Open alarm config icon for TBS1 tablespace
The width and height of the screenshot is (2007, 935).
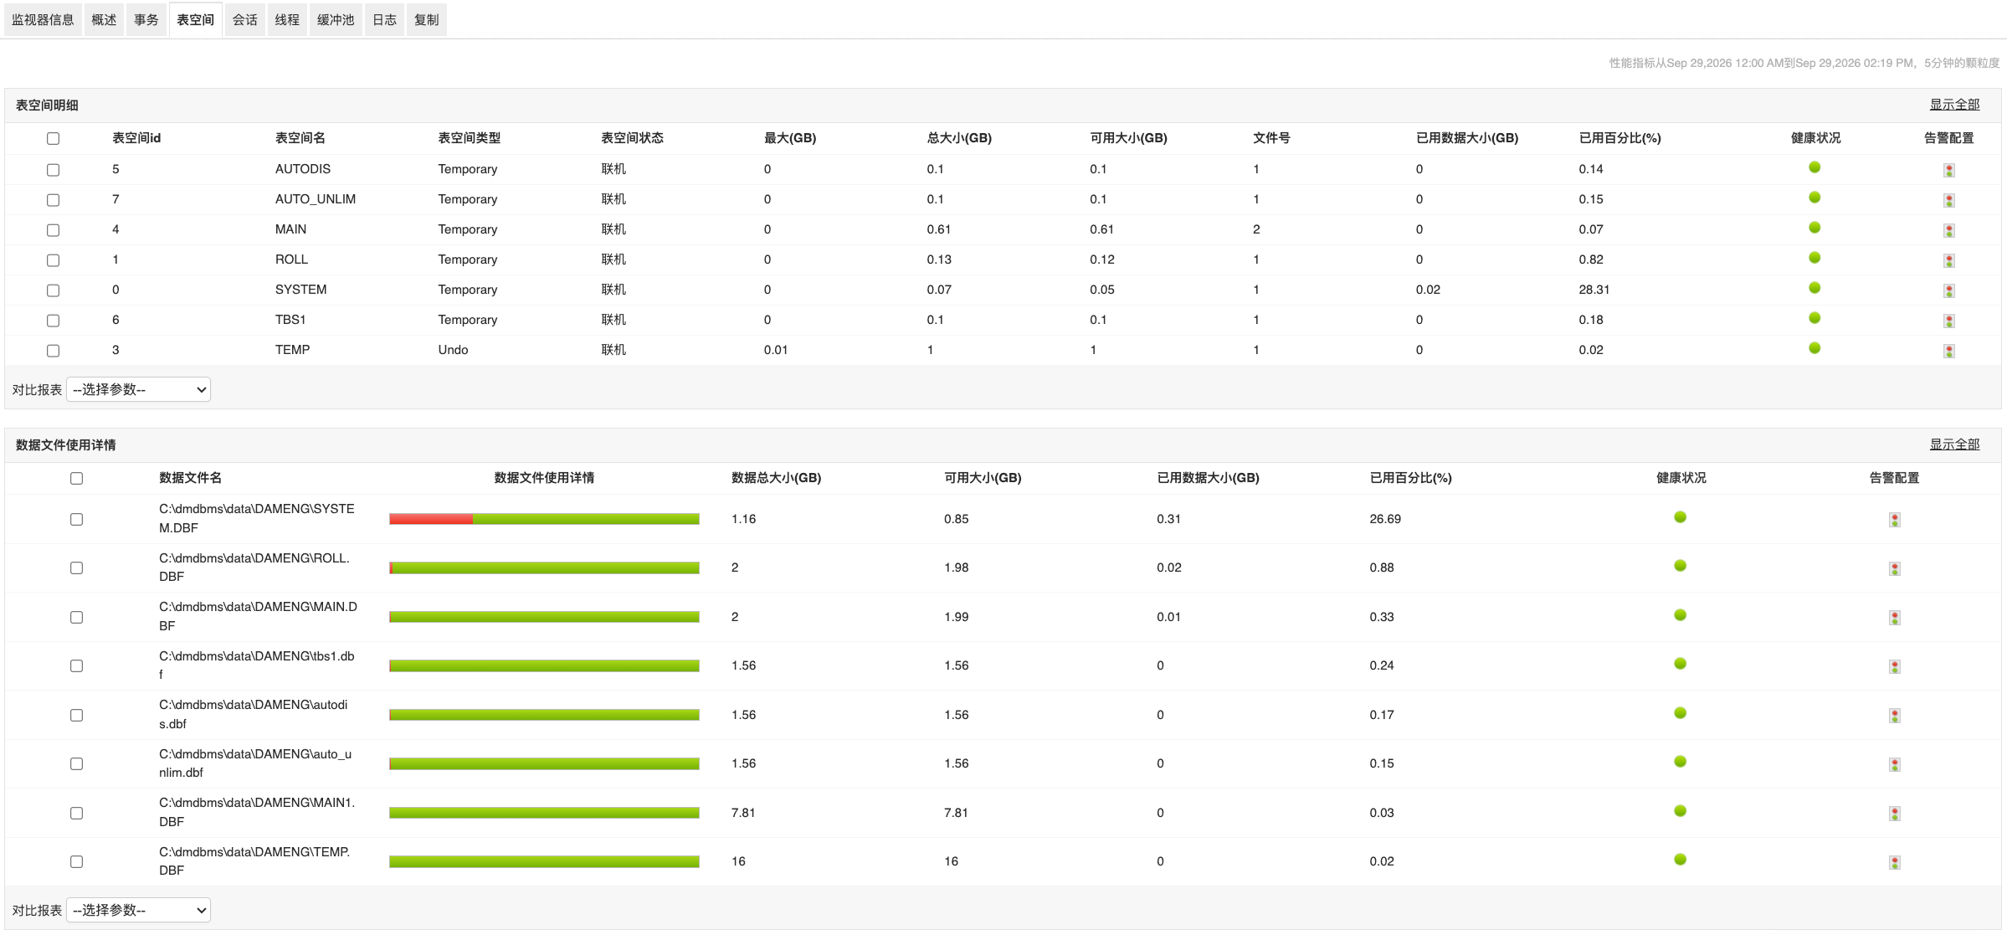pos(1948,321)
